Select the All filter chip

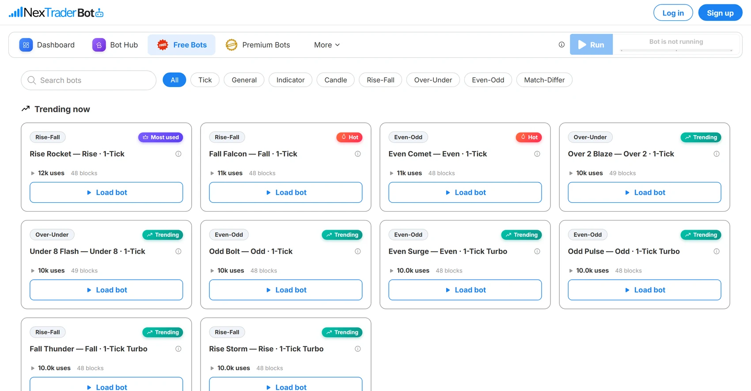point(174,80)
